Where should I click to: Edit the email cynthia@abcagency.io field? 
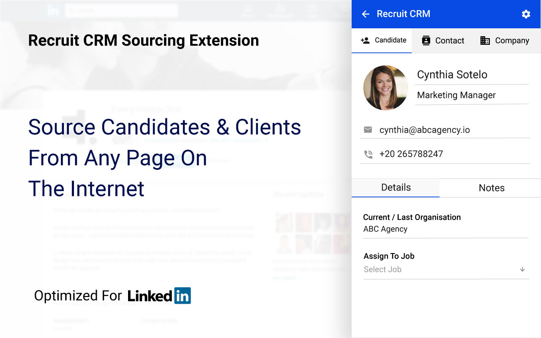tap(445, 130)
